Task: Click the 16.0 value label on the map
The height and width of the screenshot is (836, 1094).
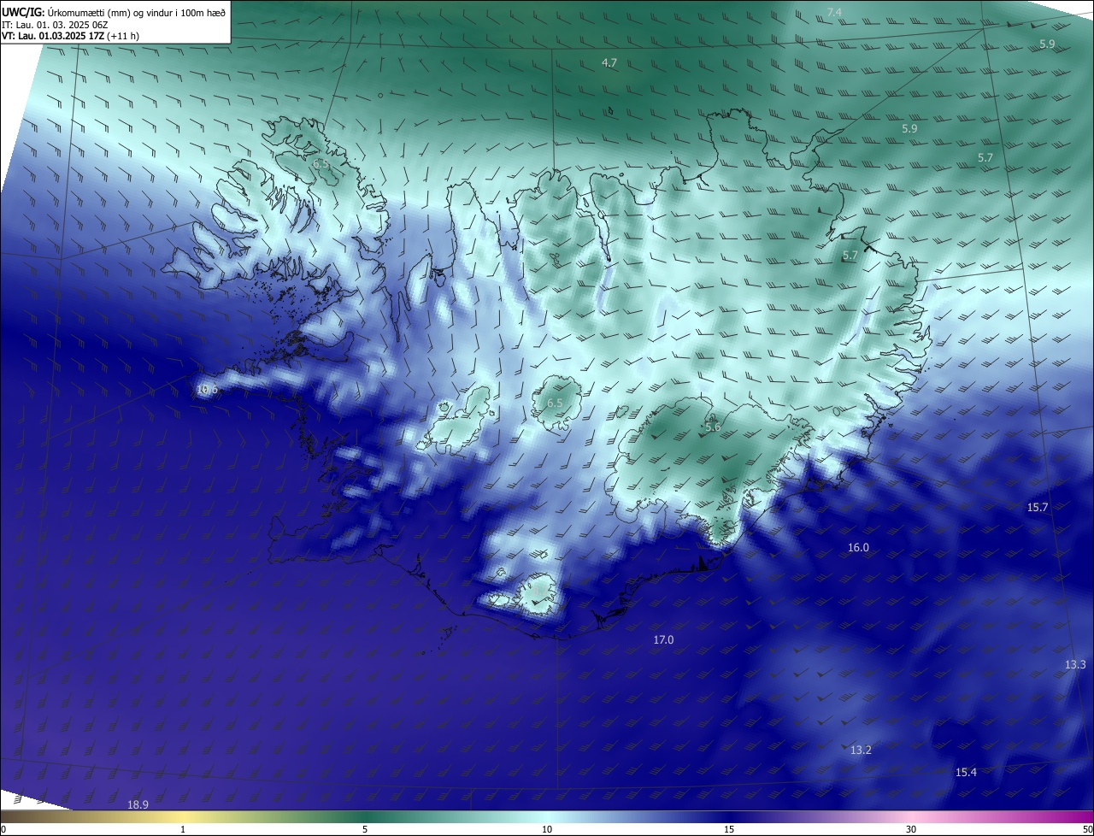Action: coord(858,548)
